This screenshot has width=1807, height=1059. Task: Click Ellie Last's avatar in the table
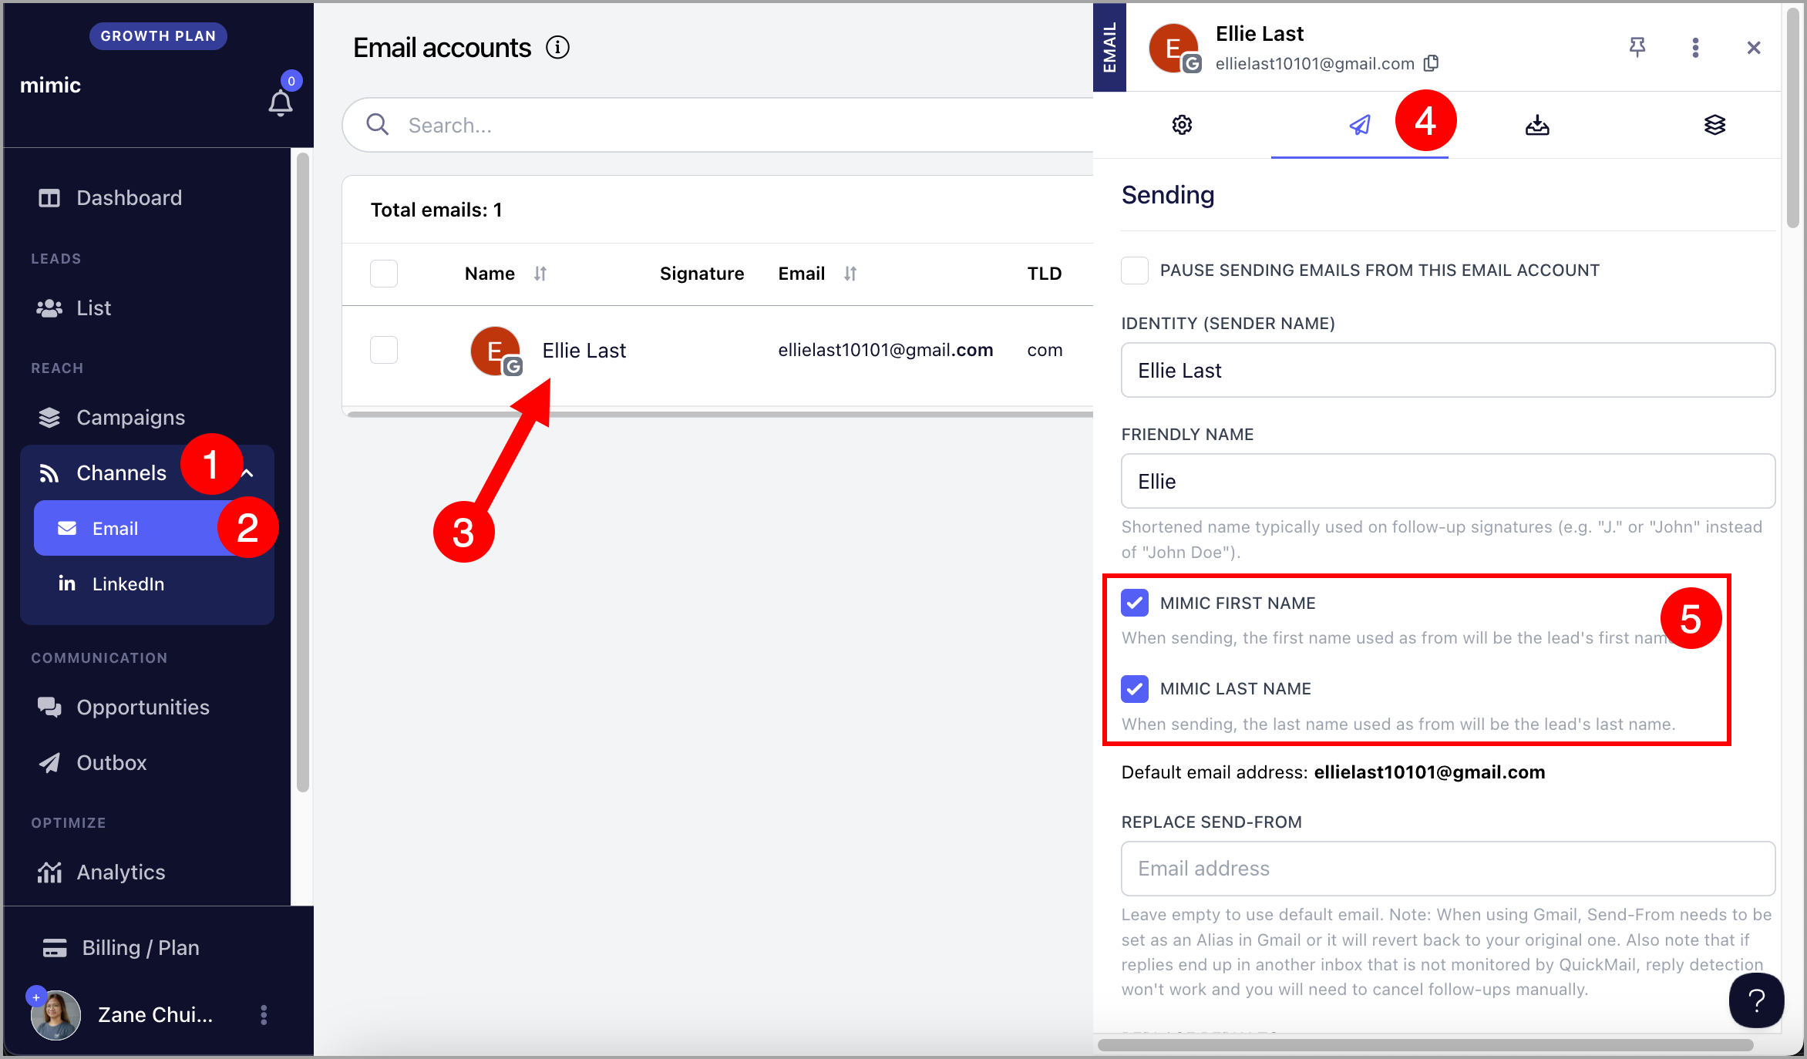point(496,351)
